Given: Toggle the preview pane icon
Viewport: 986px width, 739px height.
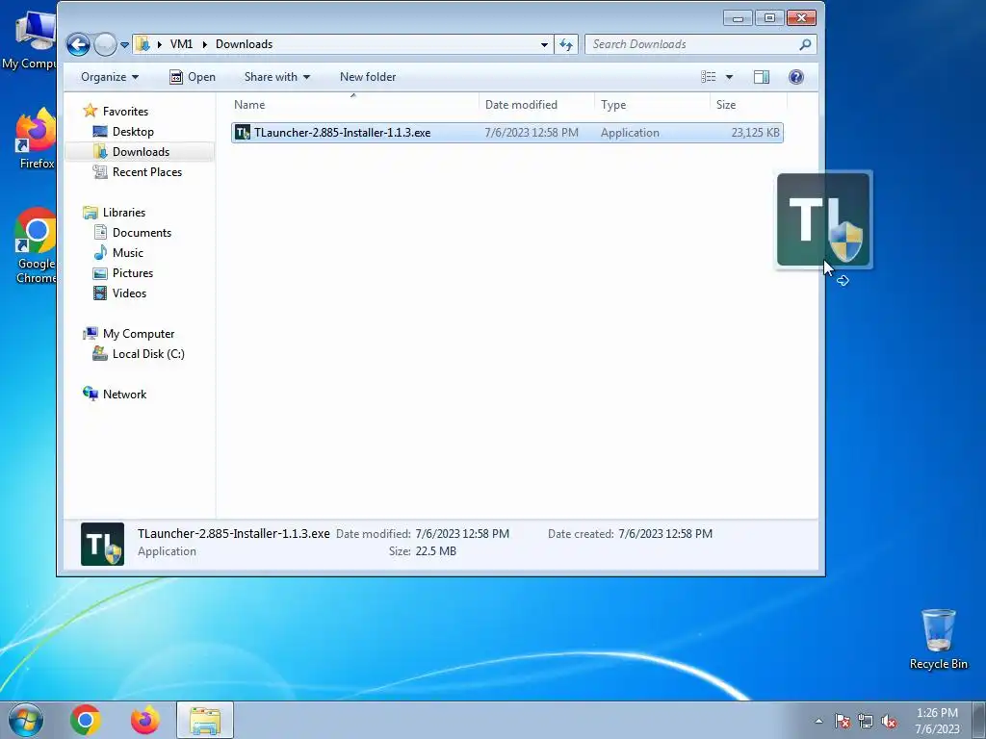Looking at the screenshot, I should [x=762, y=77].
